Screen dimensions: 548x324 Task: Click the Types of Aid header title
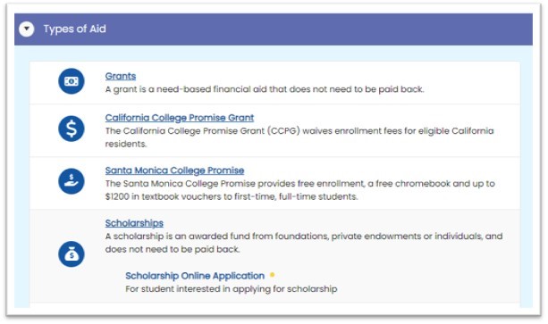tap(74, 29)
